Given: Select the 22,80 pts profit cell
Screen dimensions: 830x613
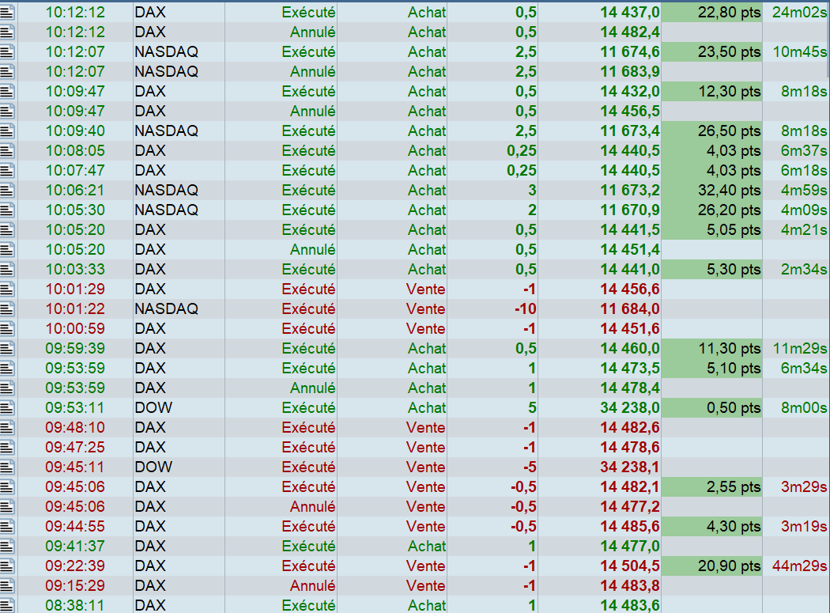Looking at the screenshot, I should (712, 12).
